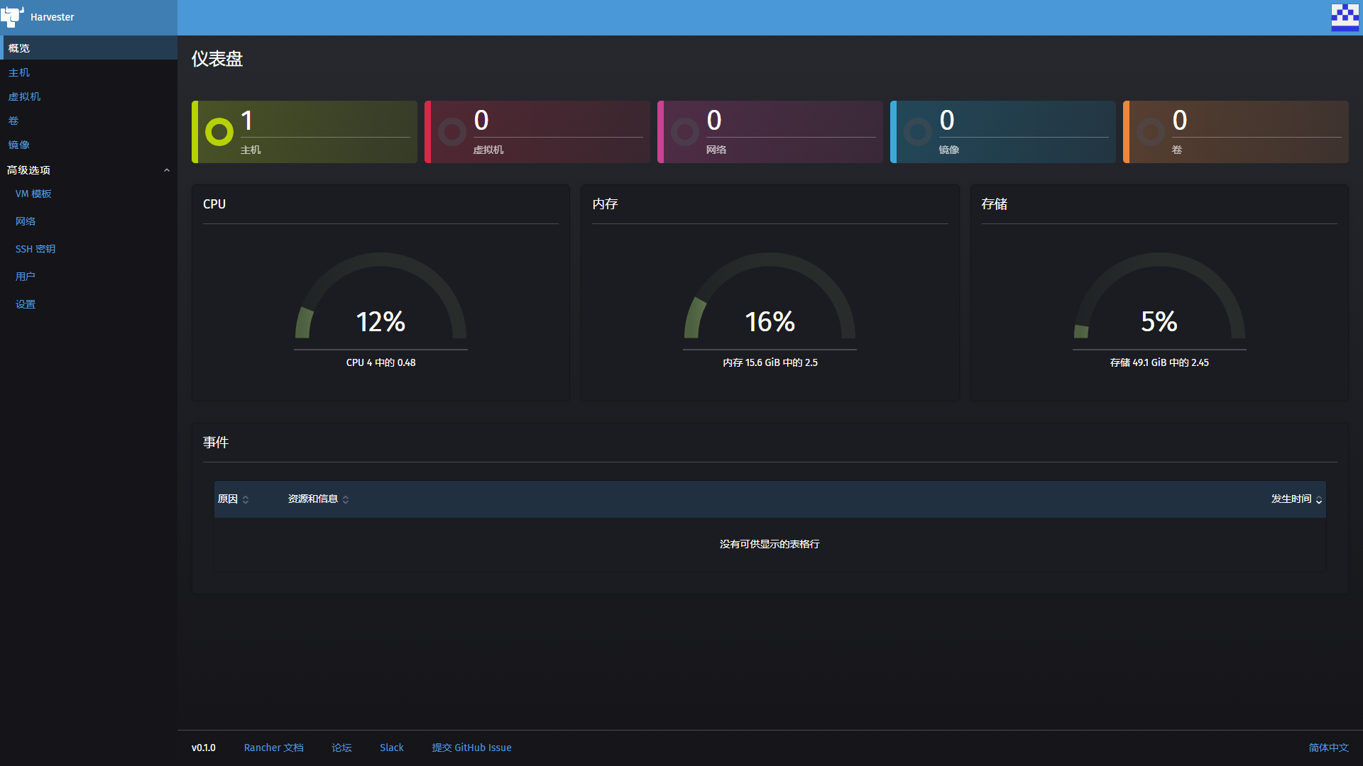
Task: Click the ring icon on 镜像 card
Action: tap(918, 132)
